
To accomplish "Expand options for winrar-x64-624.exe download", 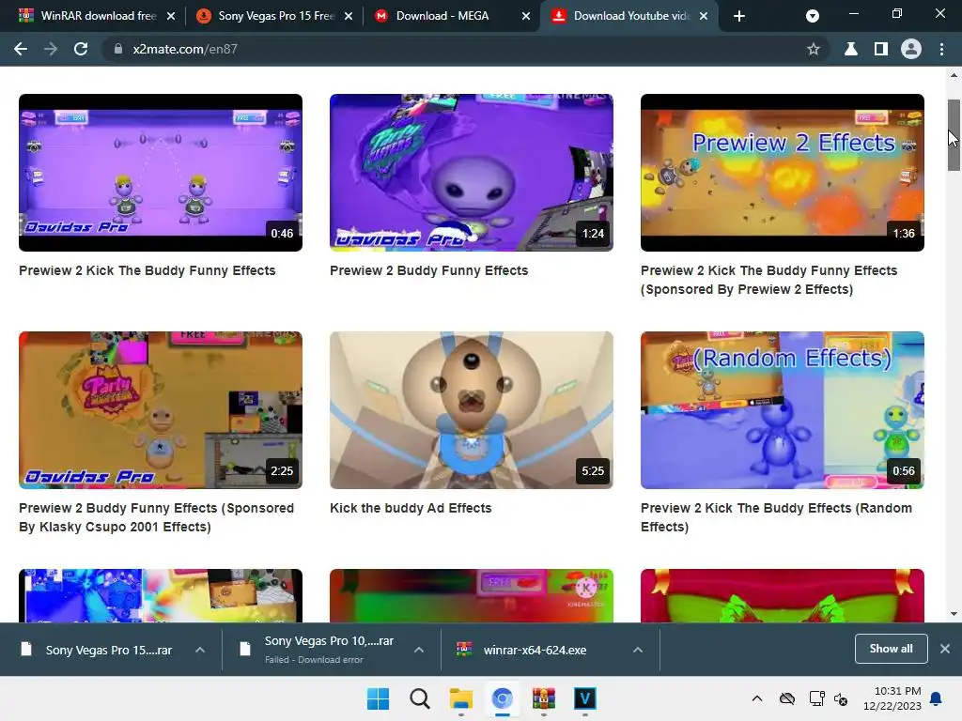I will coord(638,650).
